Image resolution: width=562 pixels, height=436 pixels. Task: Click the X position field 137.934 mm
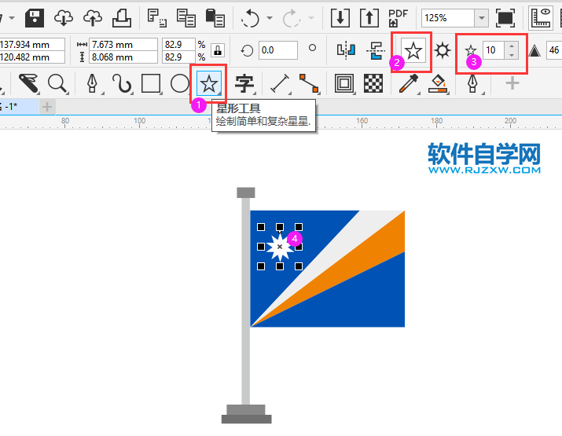tap(32, 45)
